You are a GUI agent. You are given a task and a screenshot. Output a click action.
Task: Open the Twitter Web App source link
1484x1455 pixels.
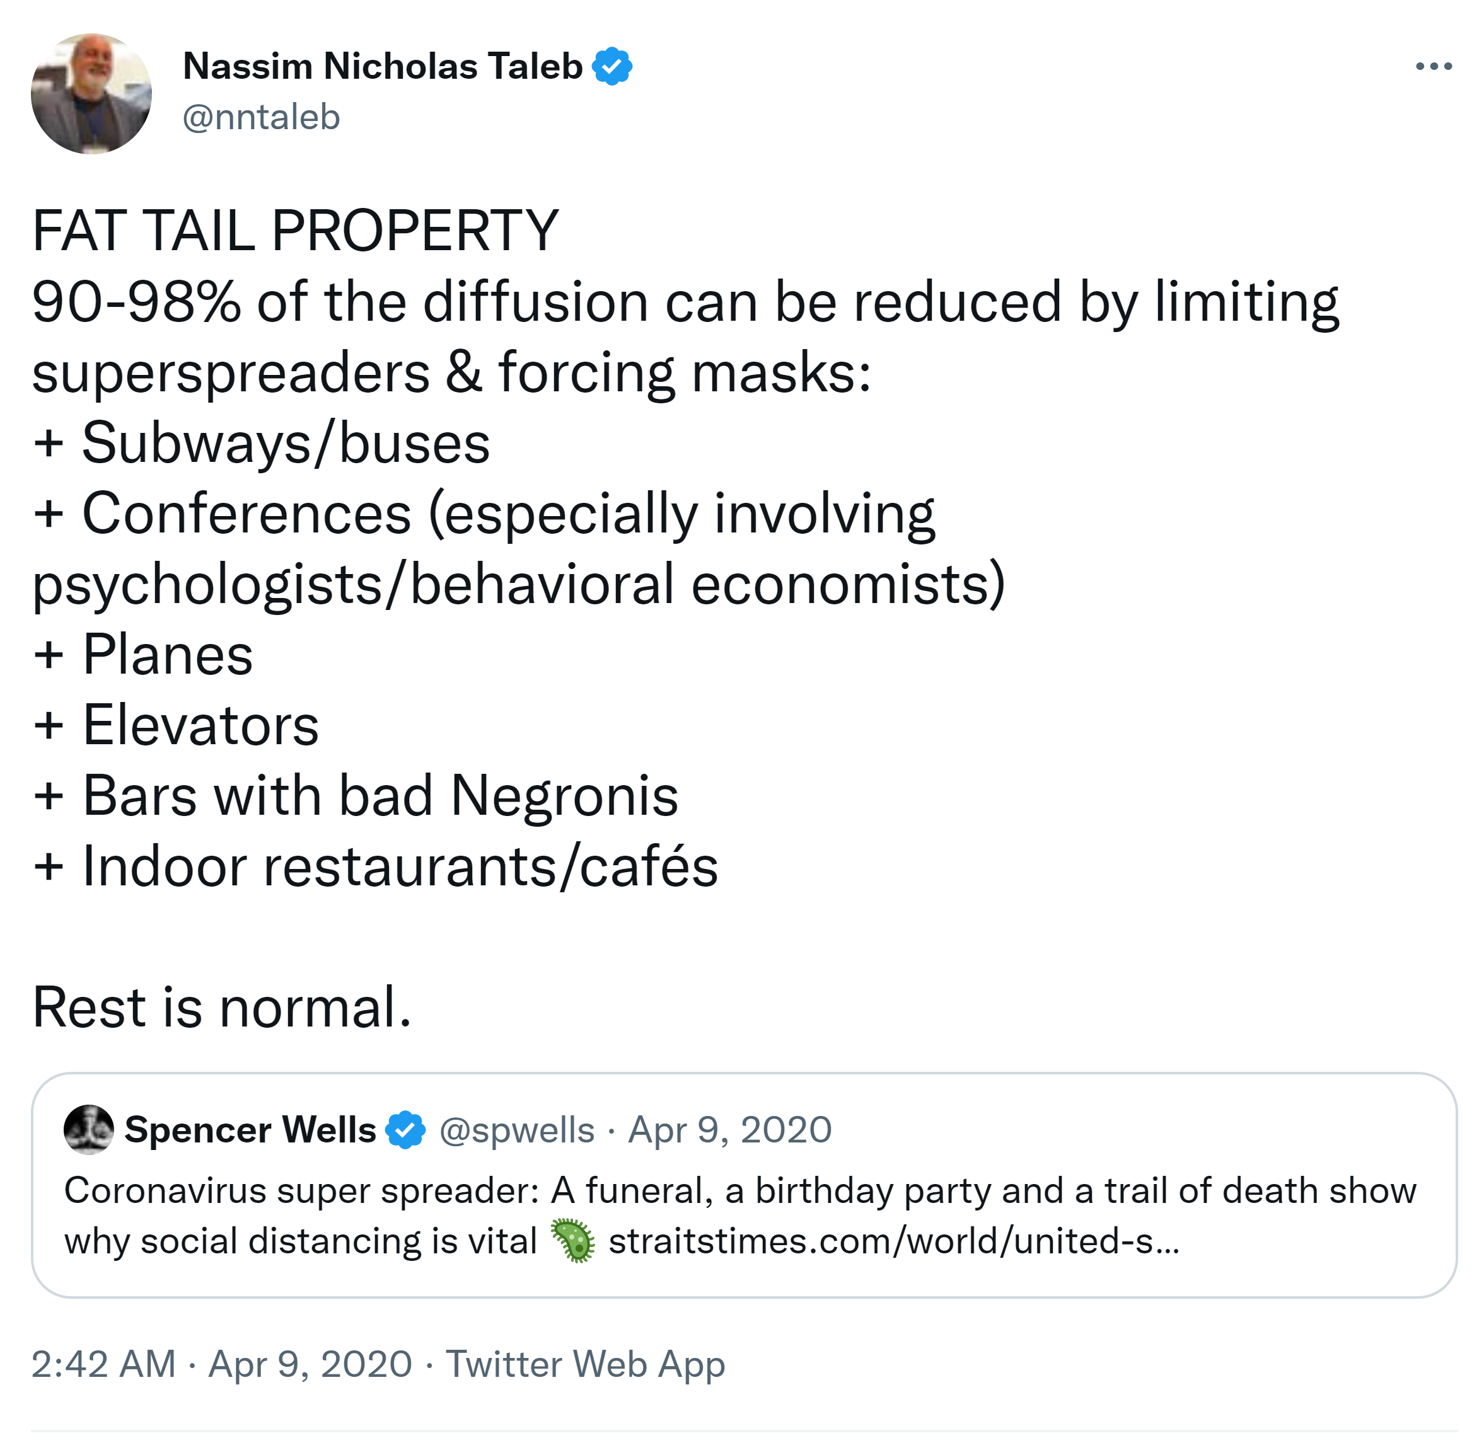click(x=585, y=1364)
